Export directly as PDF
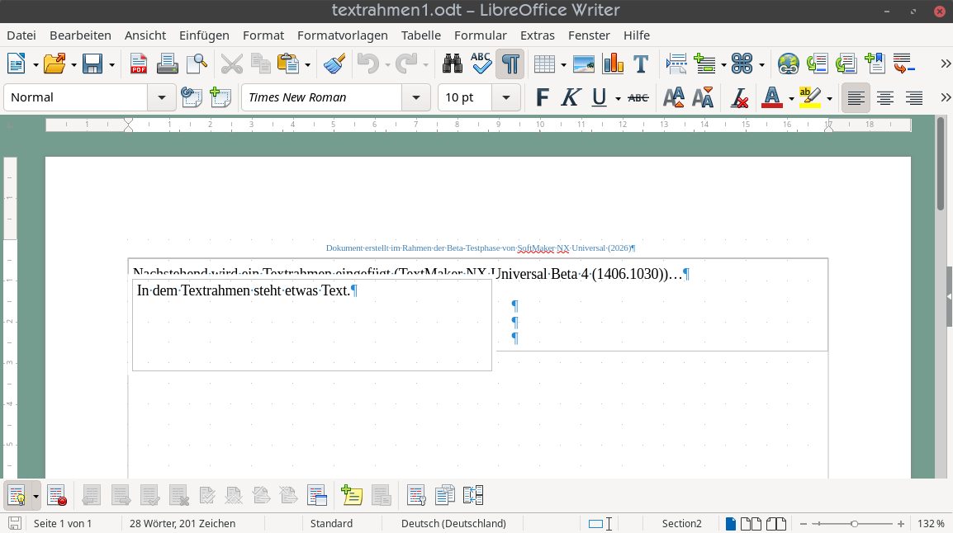 [139, 64]
